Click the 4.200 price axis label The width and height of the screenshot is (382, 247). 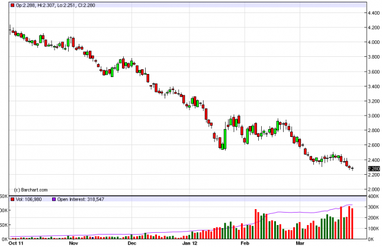pos(374,27)
